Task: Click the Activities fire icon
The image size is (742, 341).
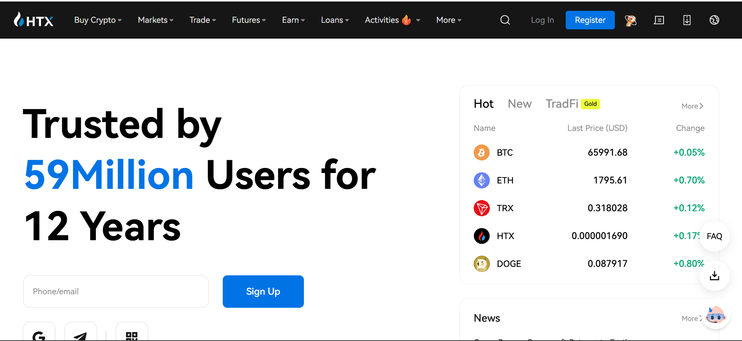Action: pyautogui.click(x=406, y=20)
